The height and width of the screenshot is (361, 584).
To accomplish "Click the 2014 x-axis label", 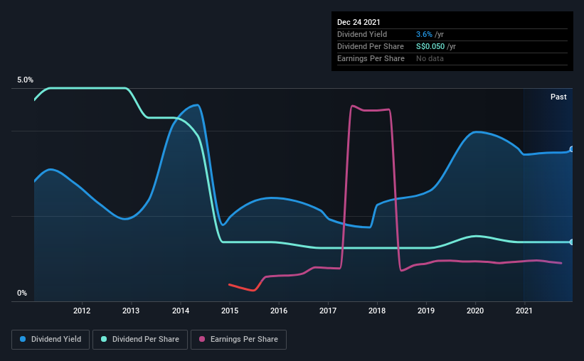I will [180, 311].
